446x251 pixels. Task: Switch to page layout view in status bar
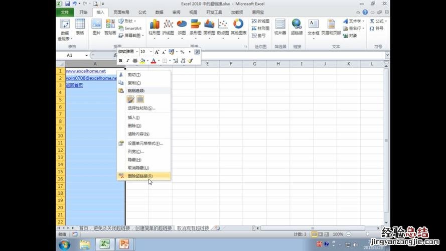[x=321, y=234]
